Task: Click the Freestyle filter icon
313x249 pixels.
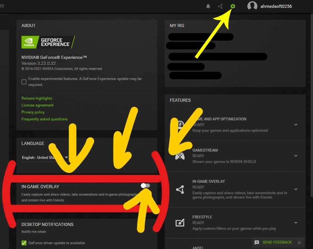Action: [180, 223]
